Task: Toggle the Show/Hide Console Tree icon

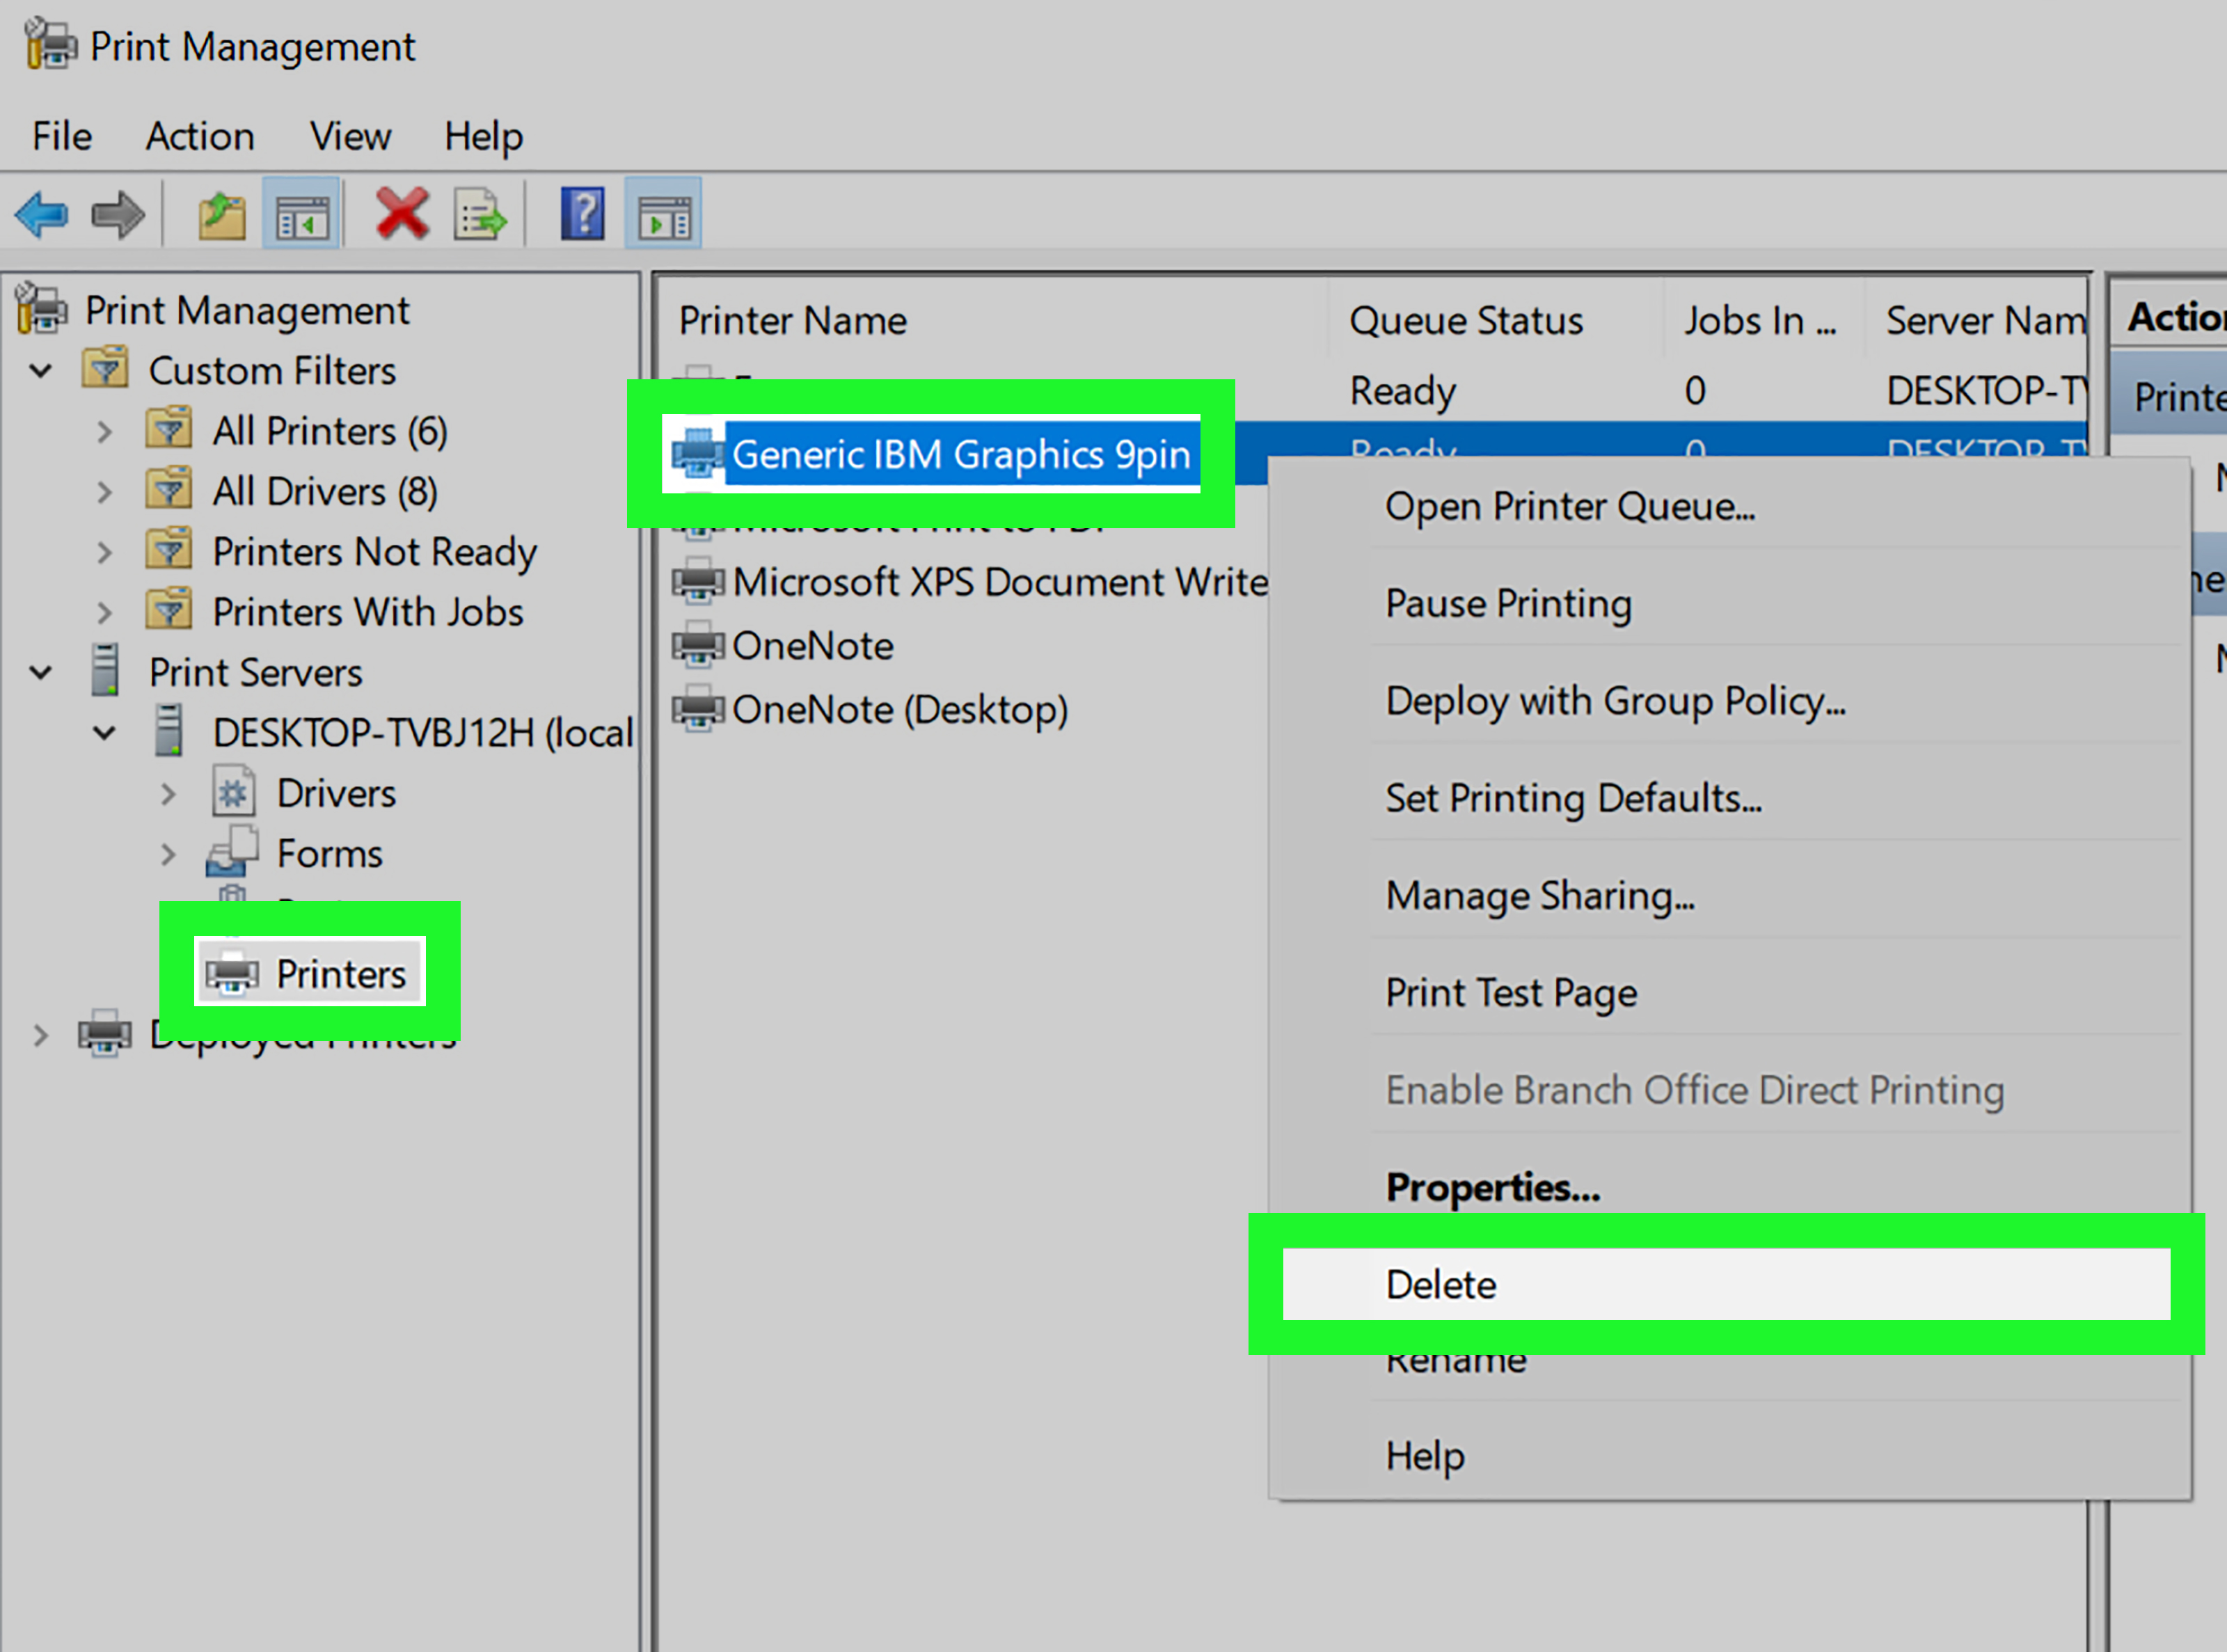Action: (x=302, y=214)
